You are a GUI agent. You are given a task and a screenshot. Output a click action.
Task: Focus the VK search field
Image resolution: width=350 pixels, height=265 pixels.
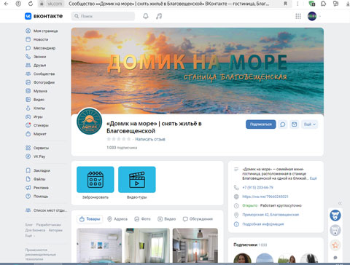tap(103, 16)
